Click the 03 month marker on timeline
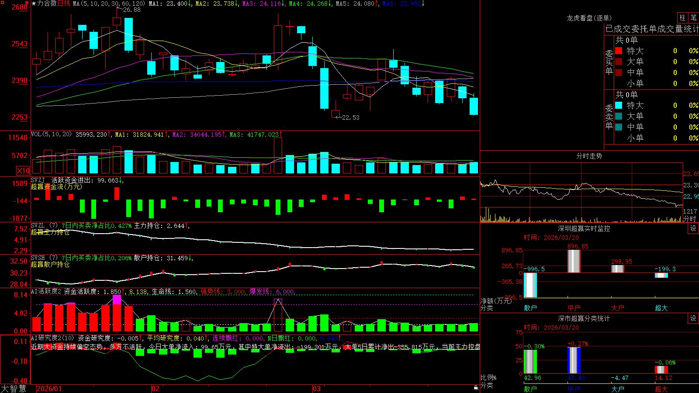The height and width of the screenshot is (393, 699). 317,389
